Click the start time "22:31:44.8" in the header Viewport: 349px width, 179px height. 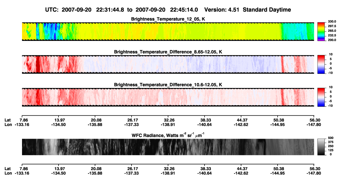(x=110, y=10)
